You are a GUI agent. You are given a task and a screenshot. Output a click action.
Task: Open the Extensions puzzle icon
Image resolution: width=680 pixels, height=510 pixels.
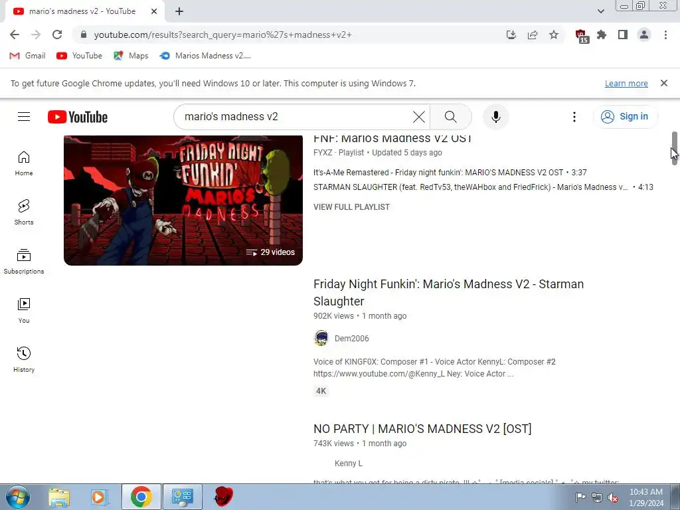click(602, 35)
